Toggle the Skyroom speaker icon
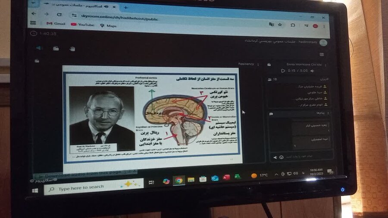The image size is (388, 218). pos(39,48)
